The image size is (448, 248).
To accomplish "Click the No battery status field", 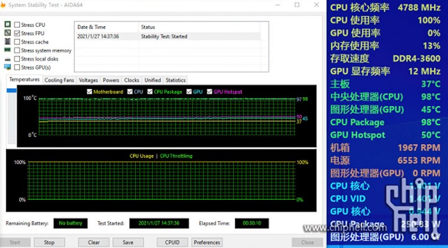I will point(70,223).
